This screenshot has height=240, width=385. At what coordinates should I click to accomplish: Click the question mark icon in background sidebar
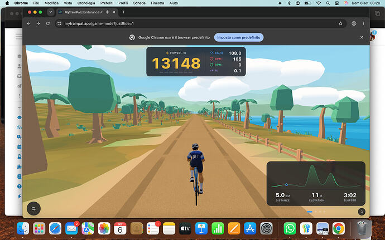coord(20,187)
